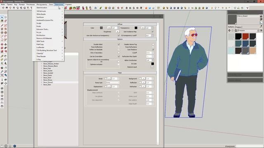Enable Disable Volume Fog checkbox
The width and height of the screenshot is (264, 148).
(x=153, y=44)
